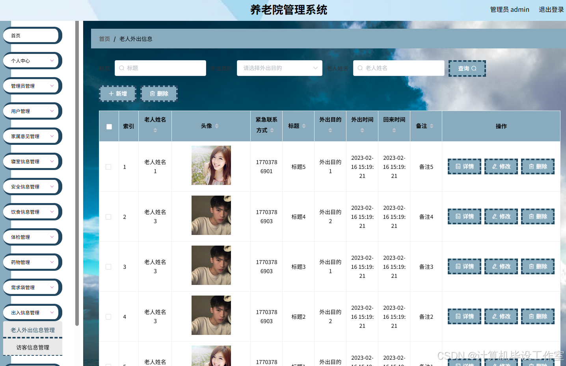
Task: Open avatar photo in row index 1
Action: coord(211,165)
